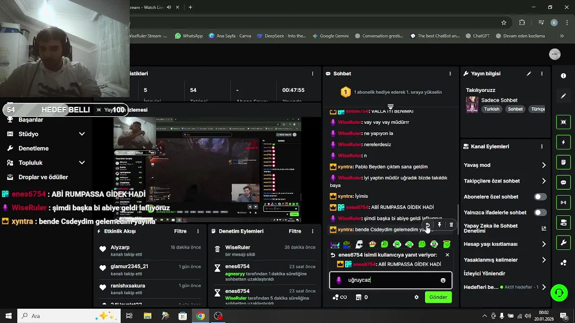Open the Etkinlik Akışı three-dot menu
The height and width of the screenshot is (323, 575).
198,231
